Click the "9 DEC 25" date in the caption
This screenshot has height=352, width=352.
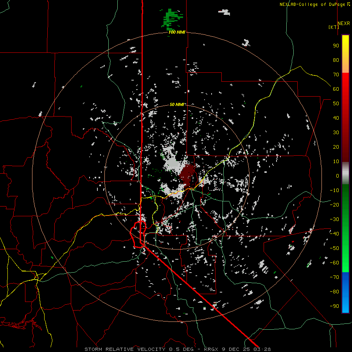236,349
